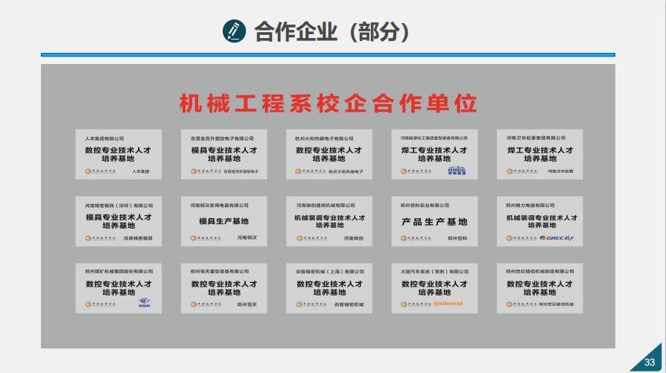
Task: Open the 河南瑞创通用机械 plaque
Action: [329, 221]
